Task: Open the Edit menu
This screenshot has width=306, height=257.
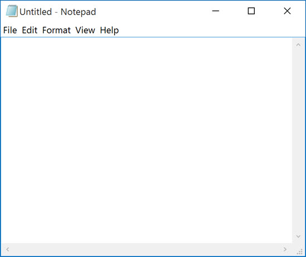Action: 29,30
